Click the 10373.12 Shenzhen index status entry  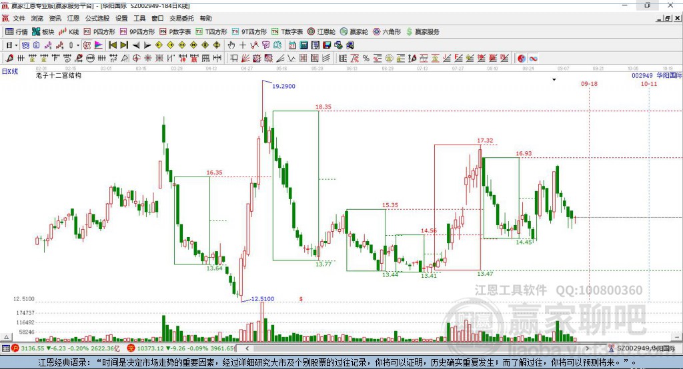coord(181,348)
